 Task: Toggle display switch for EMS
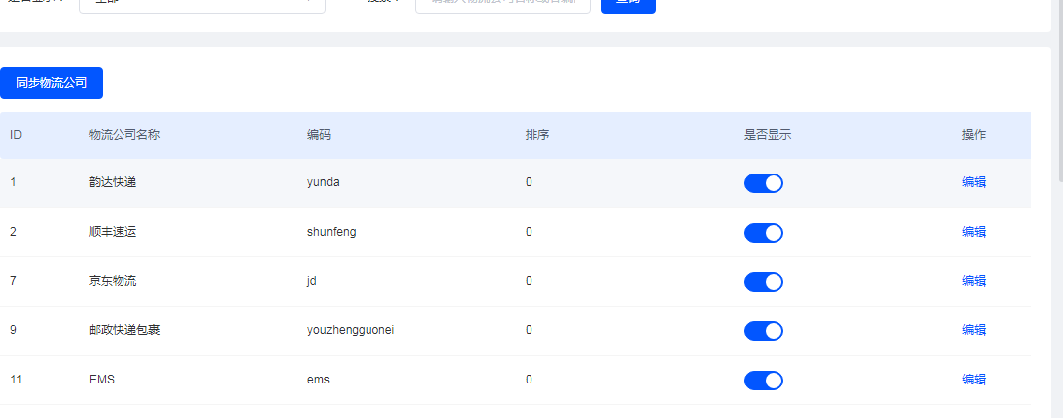tap(764, 381)
